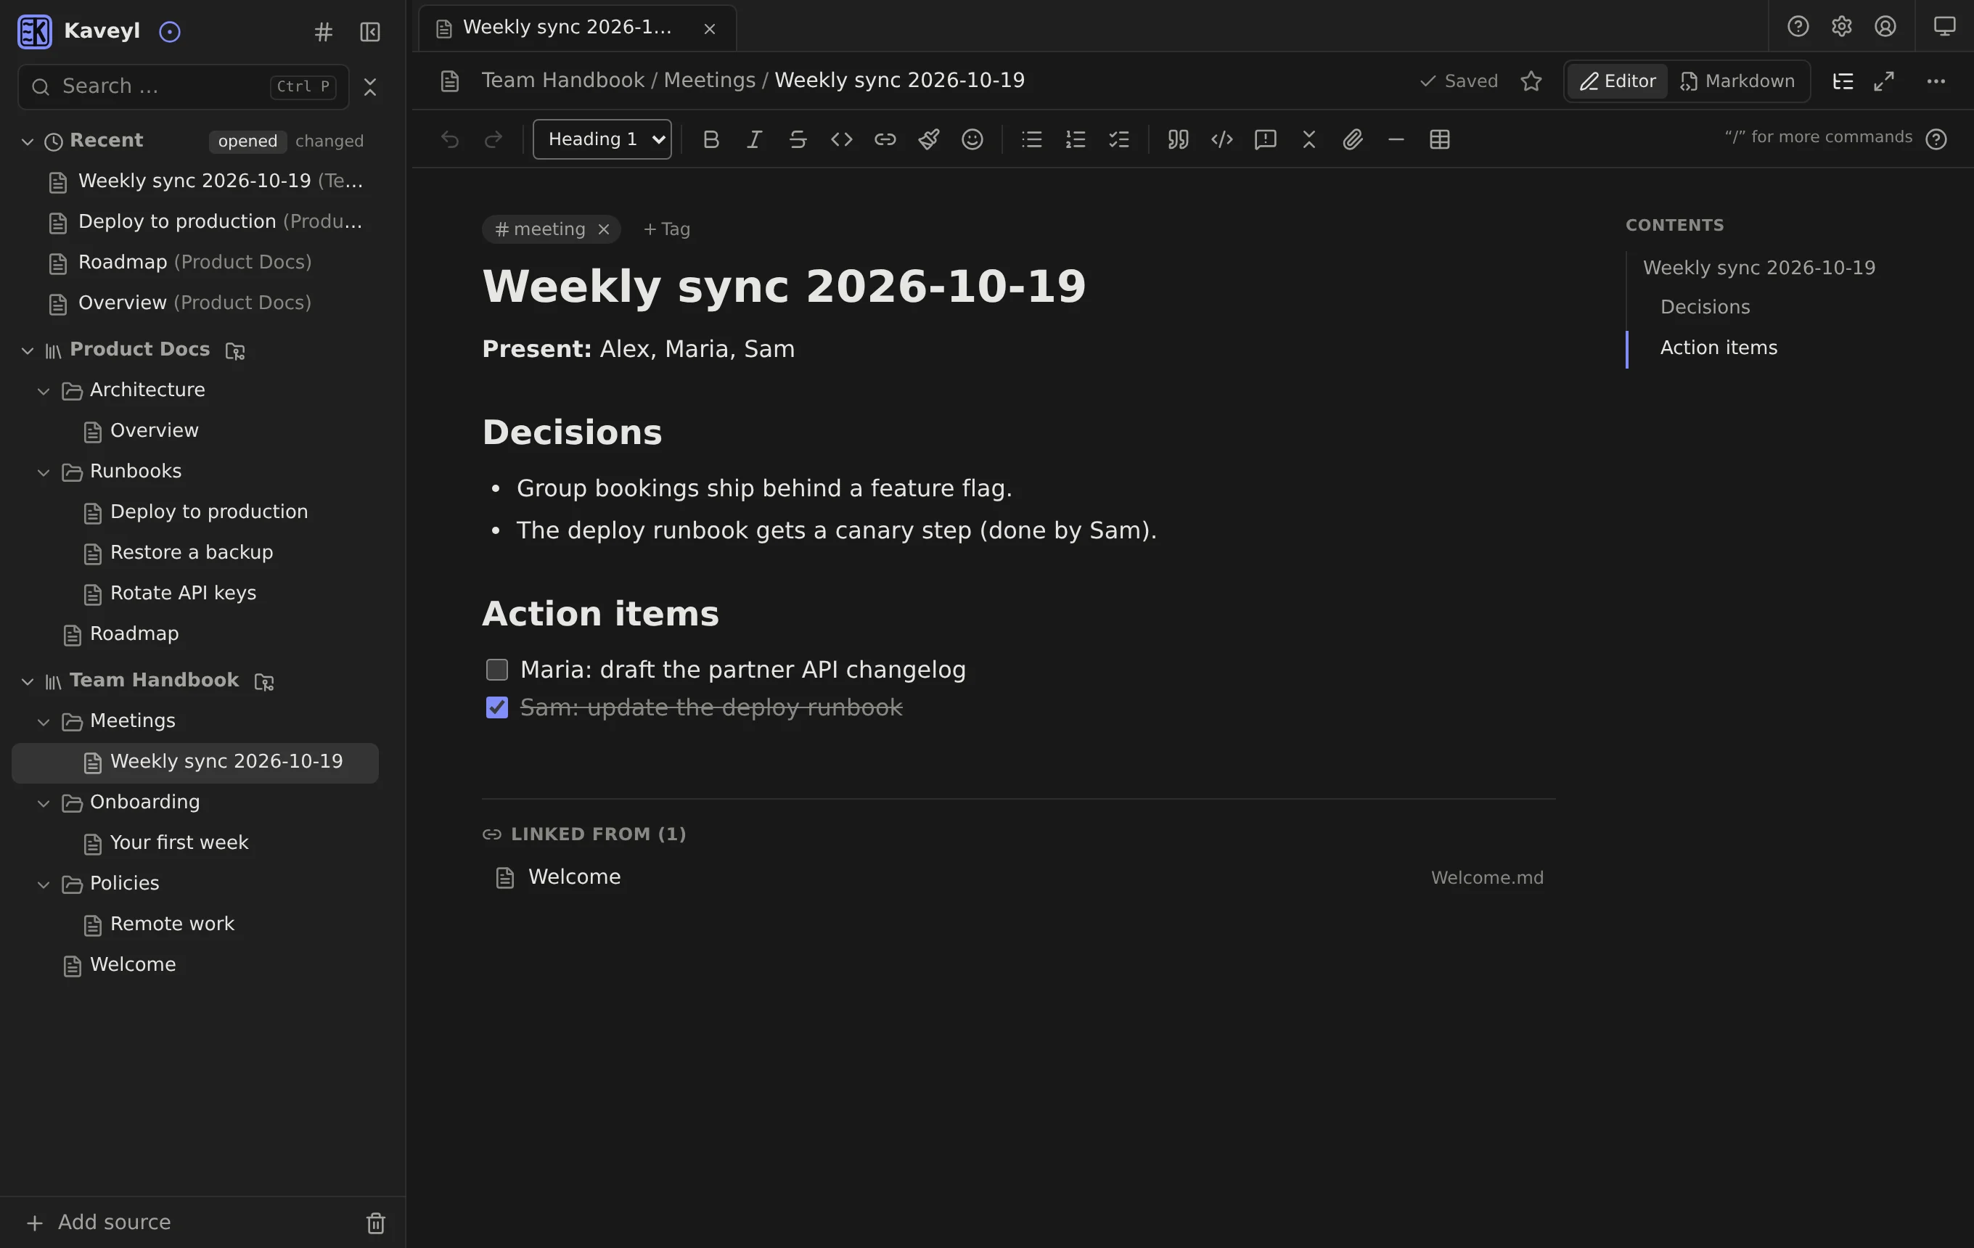
Task: Collapse the Architecture folder
Action: [x=44, y=391]
